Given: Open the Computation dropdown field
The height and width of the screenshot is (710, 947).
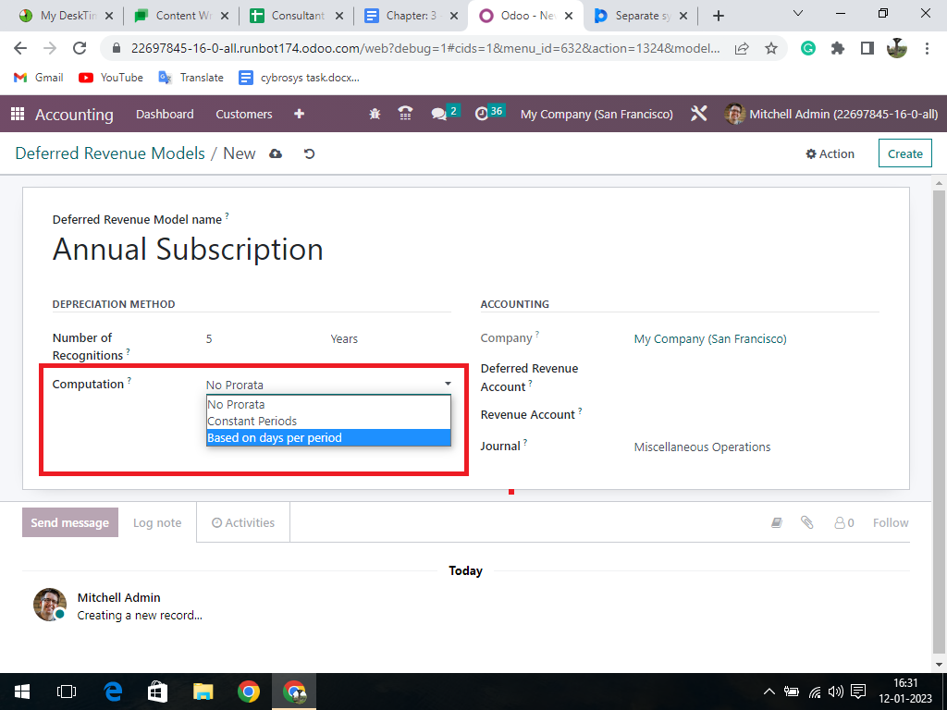Looking at the screenshot, I should [328, 385].
